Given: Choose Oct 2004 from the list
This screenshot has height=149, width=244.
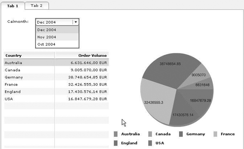Looking at the screenshot, I should click(x=57, y=44).
